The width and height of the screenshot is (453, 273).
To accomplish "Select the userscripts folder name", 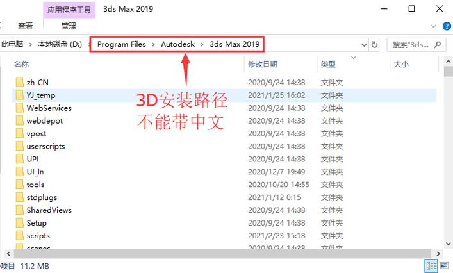I will pos(45,147).
